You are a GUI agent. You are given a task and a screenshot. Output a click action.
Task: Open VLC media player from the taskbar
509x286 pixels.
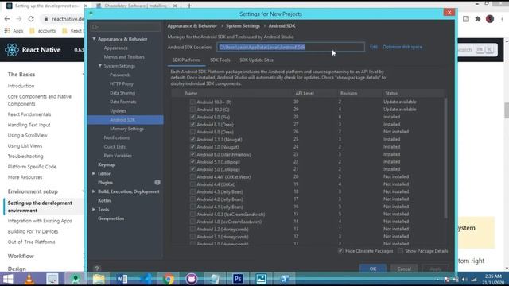point(29,279)
